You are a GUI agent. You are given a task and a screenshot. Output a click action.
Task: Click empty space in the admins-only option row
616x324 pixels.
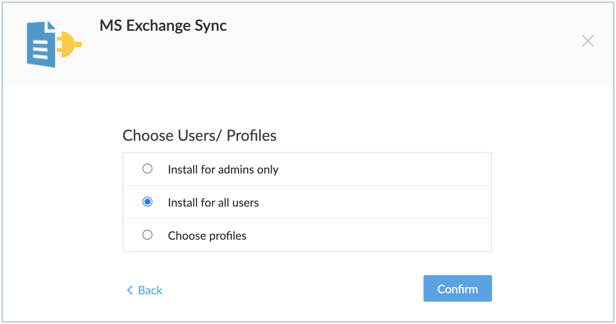tap(385, 169)
